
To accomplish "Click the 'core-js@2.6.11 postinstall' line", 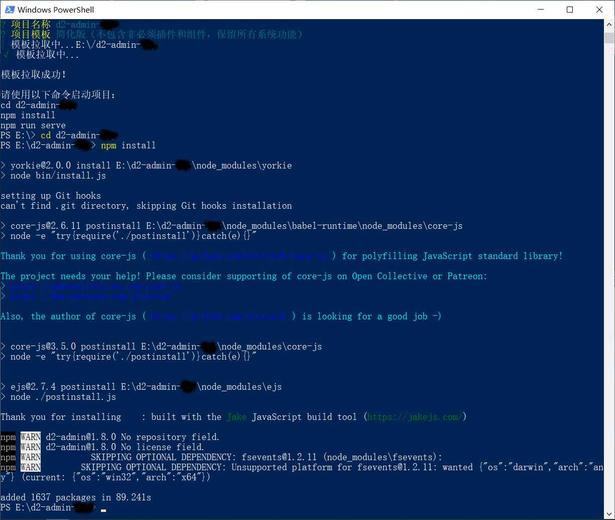I will (232, 226).
